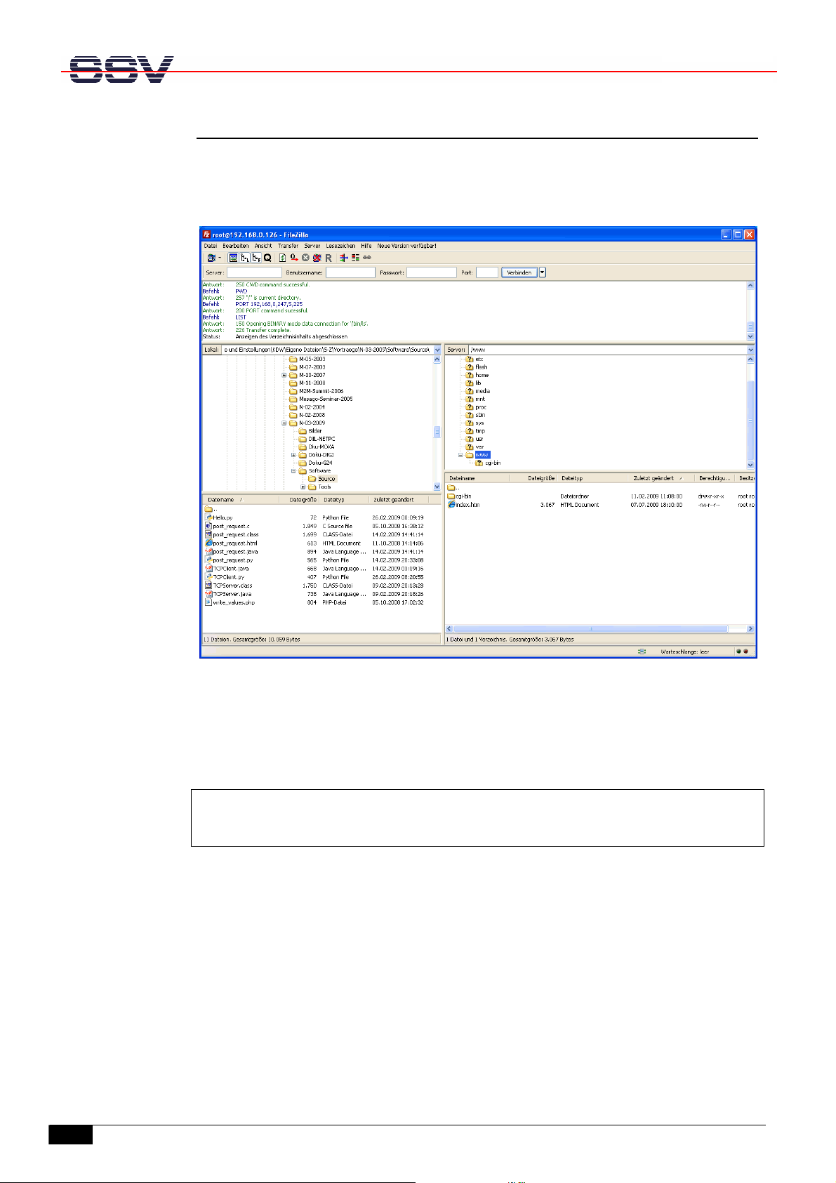The width and height of the screenshot is (836, 1183).
Task: Select the flash folder in remote tree
Action: tap(482, 367)
